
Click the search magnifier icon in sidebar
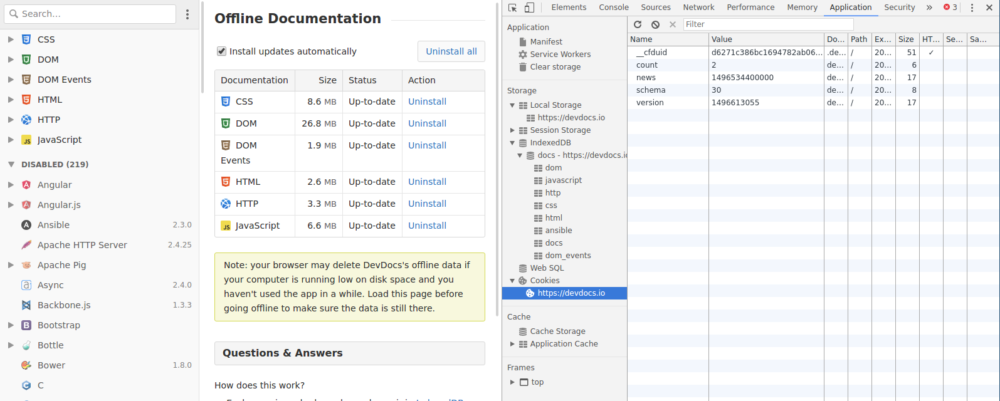click(13, 14)
